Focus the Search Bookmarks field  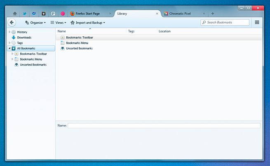click(x=225, y=22)
